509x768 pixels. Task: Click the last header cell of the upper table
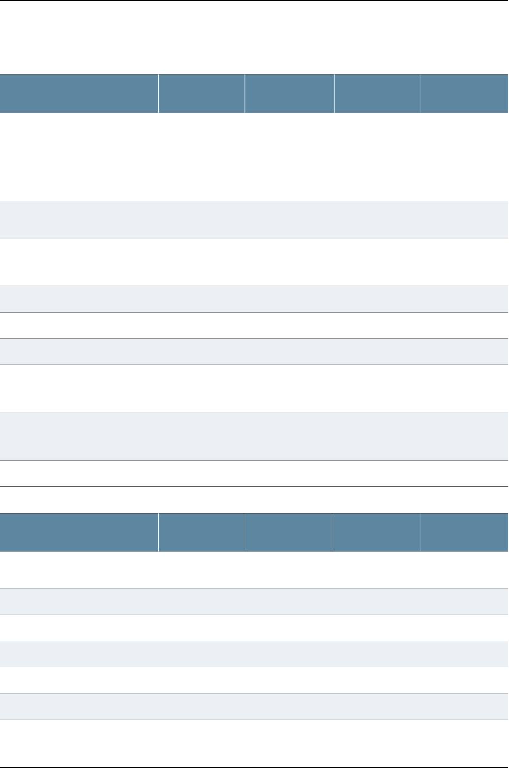coord(464,93)
